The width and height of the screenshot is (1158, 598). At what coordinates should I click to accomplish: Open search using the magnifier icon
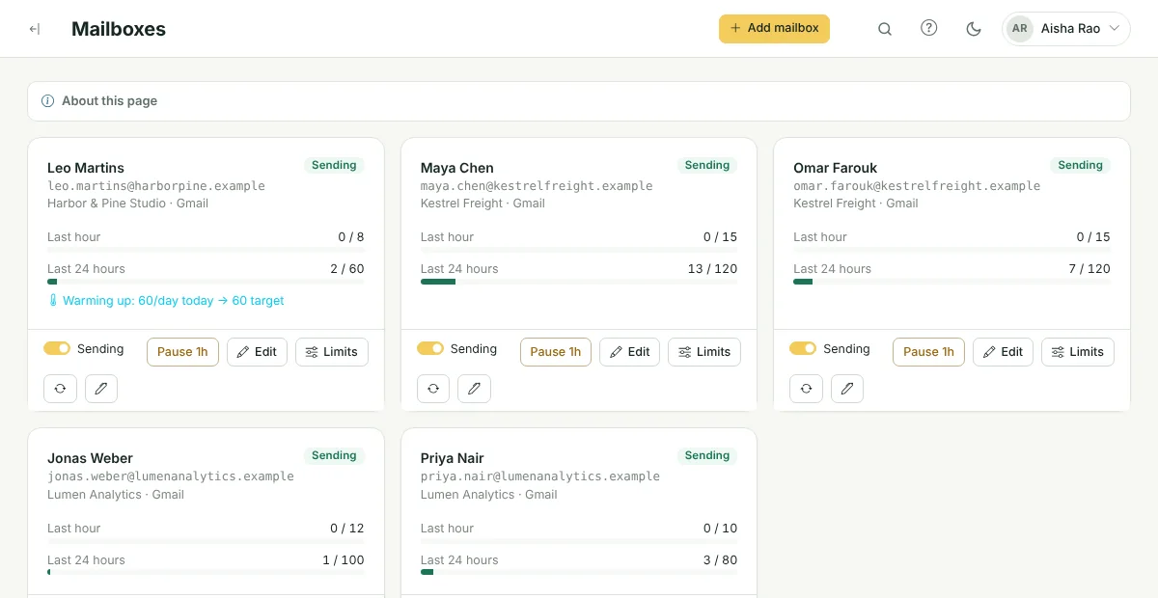(885, 29)
